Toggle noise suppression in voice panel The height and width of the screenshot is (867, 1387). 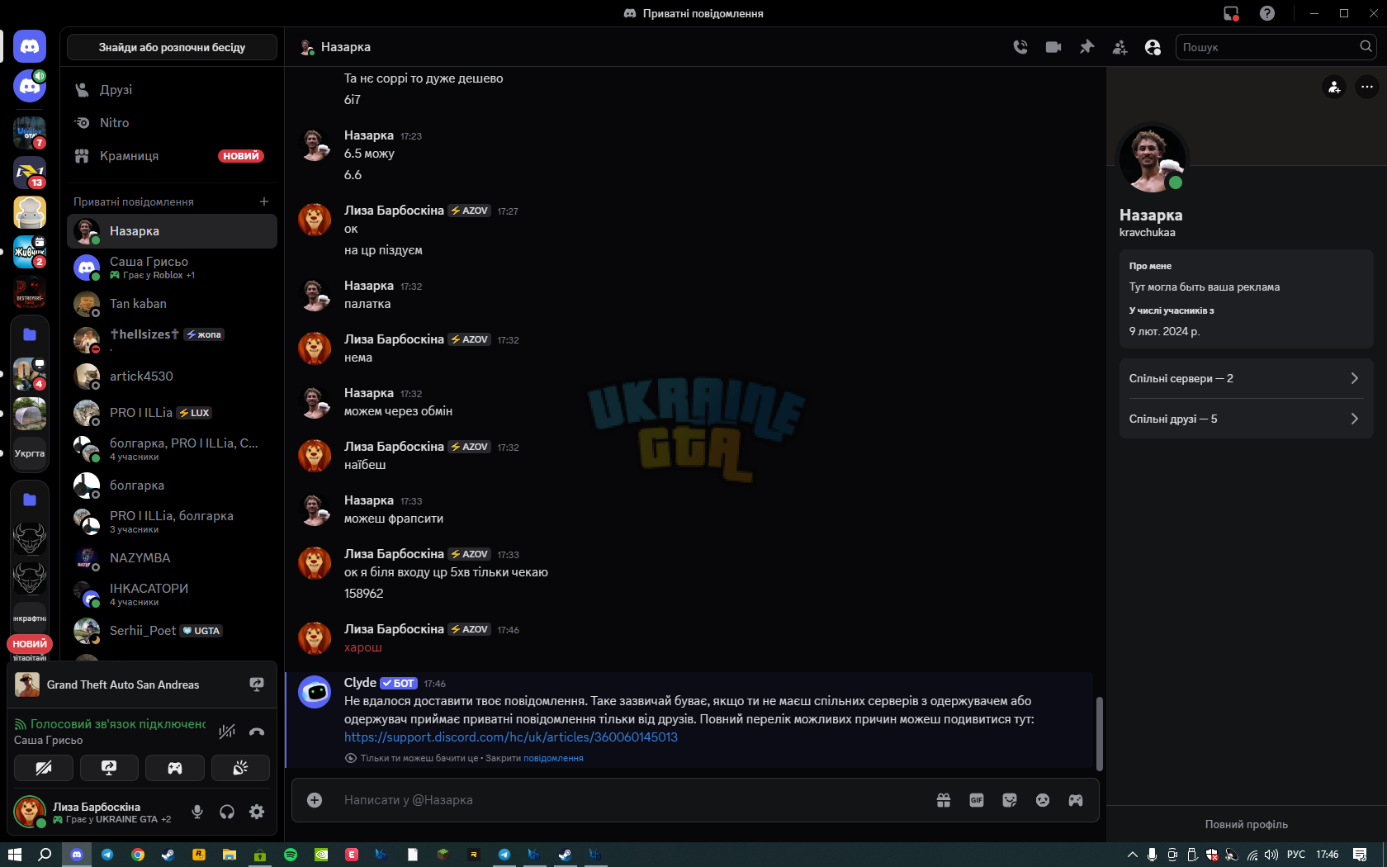[227, 731]
